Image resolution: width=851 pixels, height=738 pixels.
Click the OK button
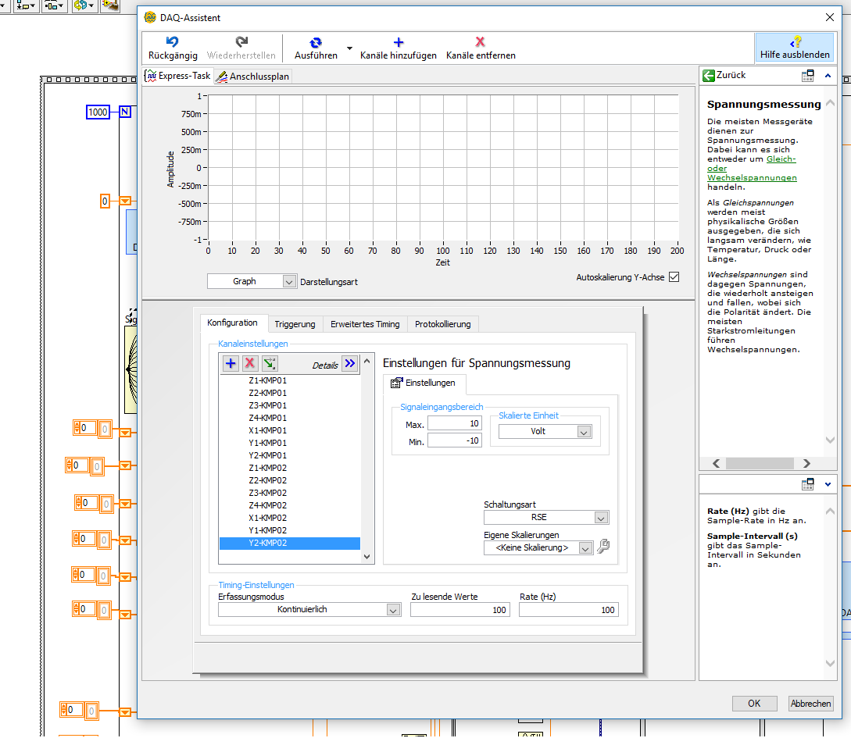coord(754,703)
